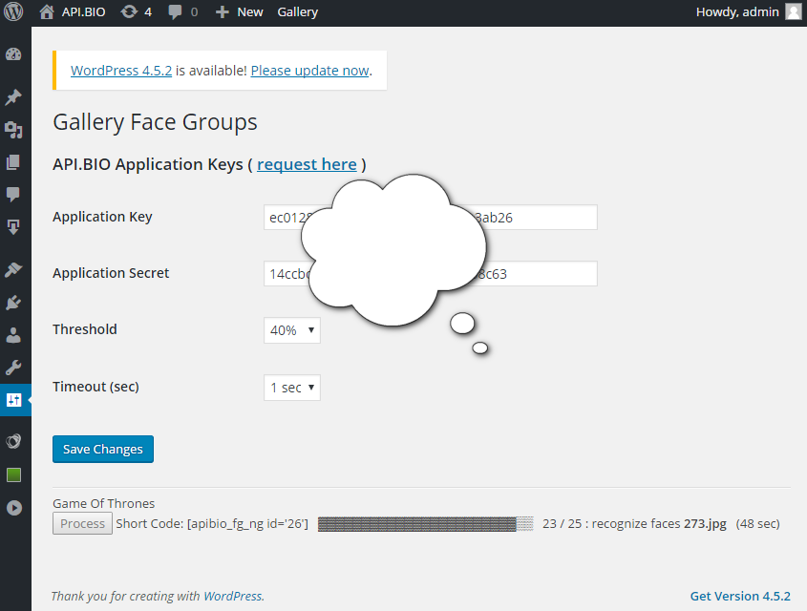Screen dimensions: 807x611
Task: Click the 273.jpg status text
Action: point(705,524)
